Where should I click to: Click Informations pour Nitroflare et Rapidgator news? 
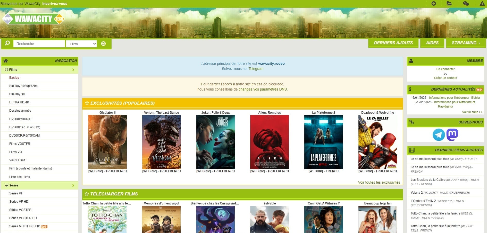[x=455, y=104]
